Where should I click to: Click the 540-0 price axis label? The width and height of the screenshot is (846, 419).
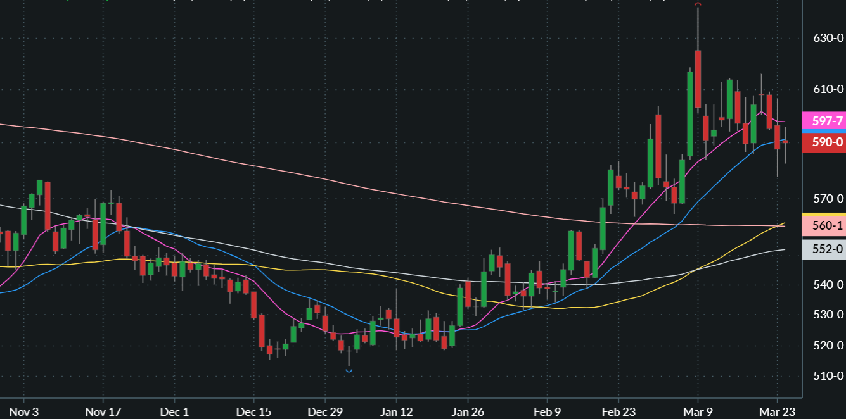(x=828, y=285)
